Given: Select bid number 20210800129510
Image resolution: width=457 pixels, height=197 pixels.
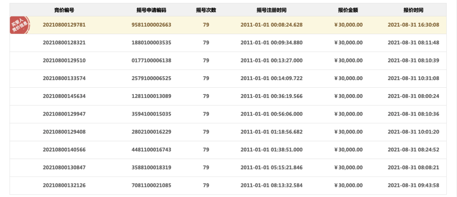Looking at the screenshot, I should (64, 60).
